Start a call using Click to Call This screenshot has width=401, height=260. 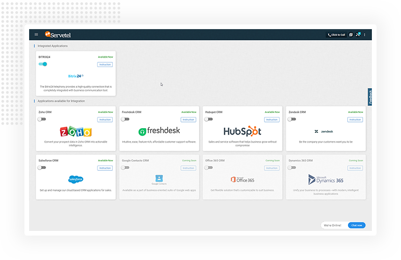[x=336, y=35]
